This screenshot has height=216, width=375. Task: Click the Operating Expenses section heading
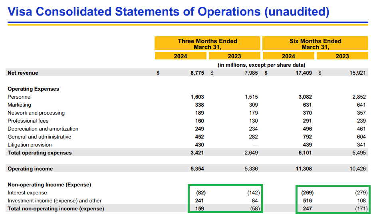point(33,89)
